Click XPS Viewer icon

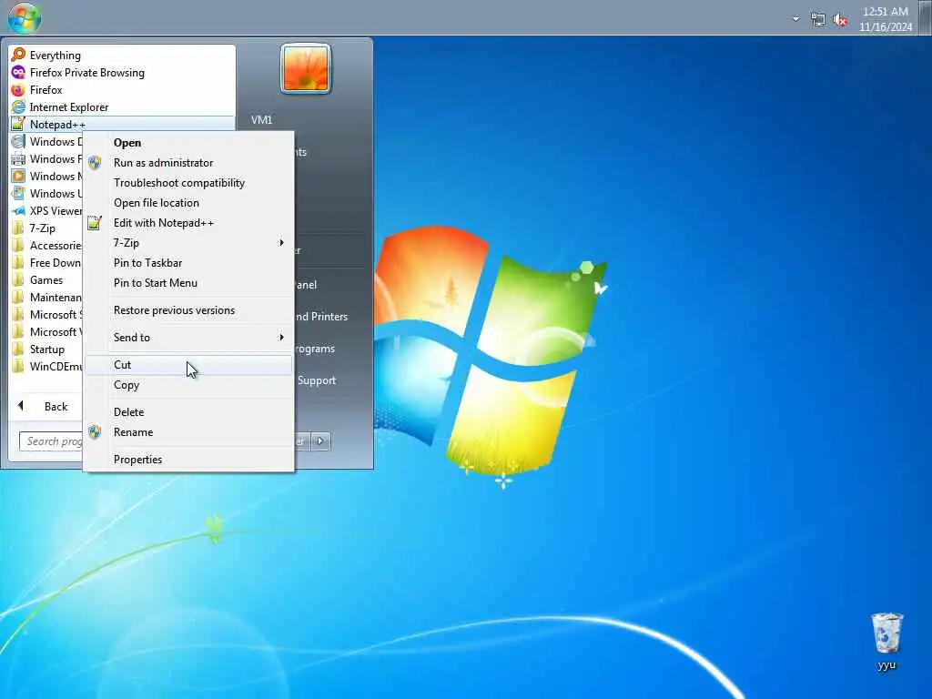click(x=18, y=211)
